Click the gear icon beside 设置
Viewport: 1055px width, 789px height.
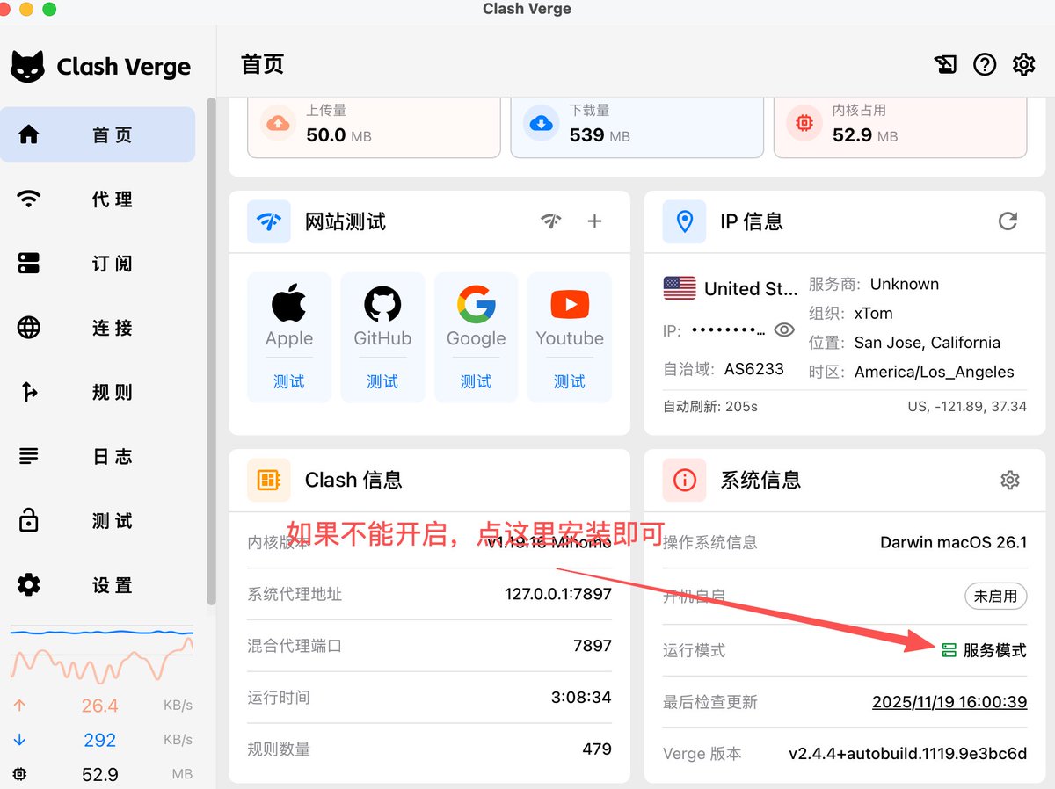click(x=29, y=584)
